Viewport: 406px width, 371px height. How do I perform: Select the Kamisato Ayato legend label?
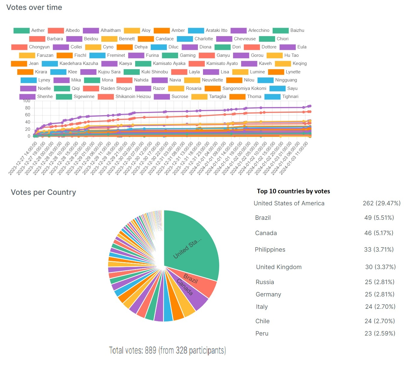tap(222, 63)
